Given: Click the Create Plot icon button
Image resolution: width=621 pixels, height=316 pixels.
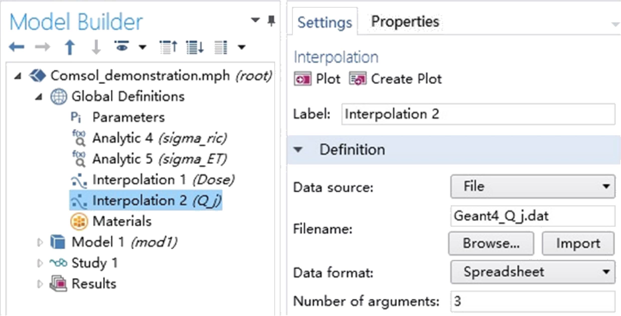Looking at the screenshot, I should pos(358,79).
